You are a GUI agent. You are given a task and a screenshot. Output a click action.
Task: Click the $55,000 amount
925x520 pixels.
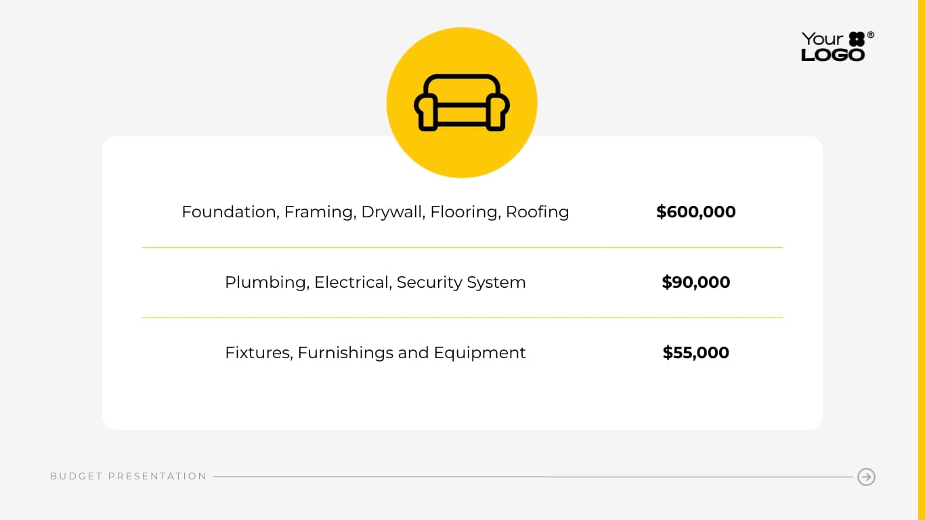[x=695, y=353]
